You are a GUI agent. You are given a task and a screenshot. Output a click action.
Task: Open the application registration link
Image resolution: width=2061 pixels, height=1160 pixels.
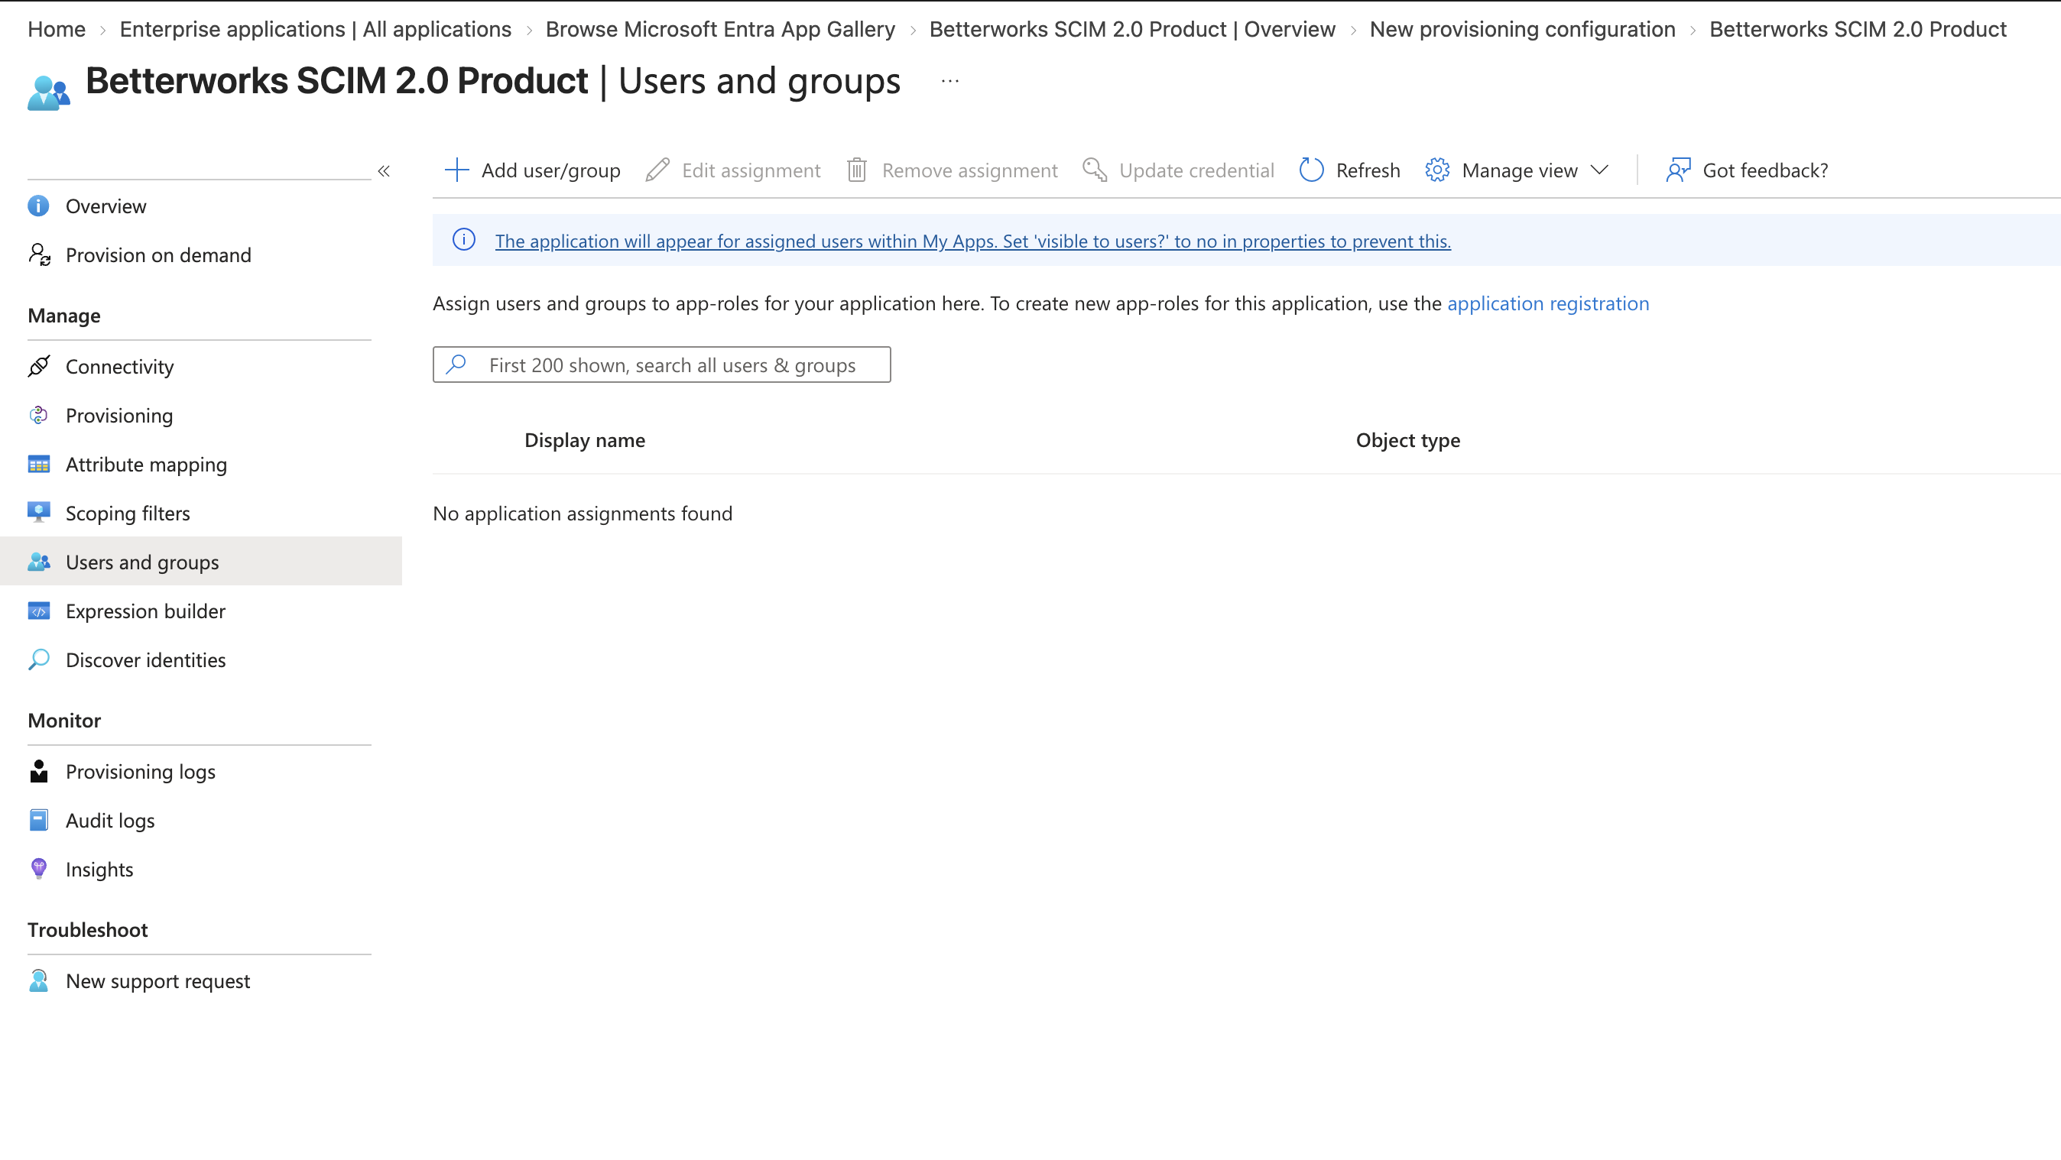tap(1547, 303)
